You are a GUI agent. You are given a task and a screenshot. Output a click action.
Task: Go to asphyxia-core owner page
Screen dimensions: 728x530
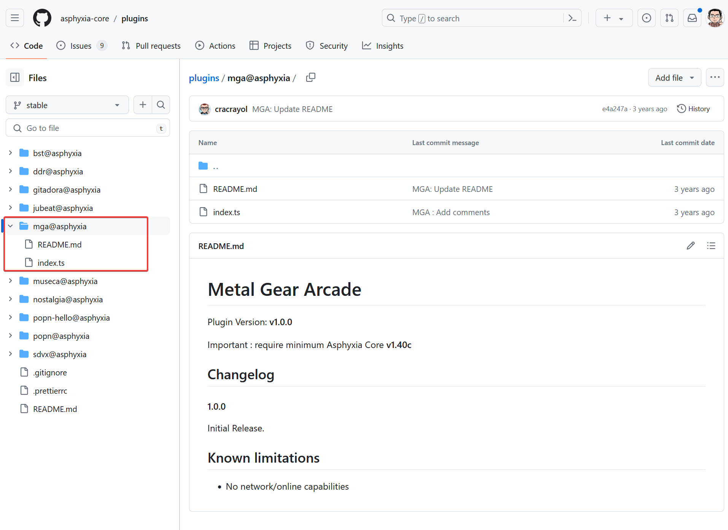coord(84,18)
